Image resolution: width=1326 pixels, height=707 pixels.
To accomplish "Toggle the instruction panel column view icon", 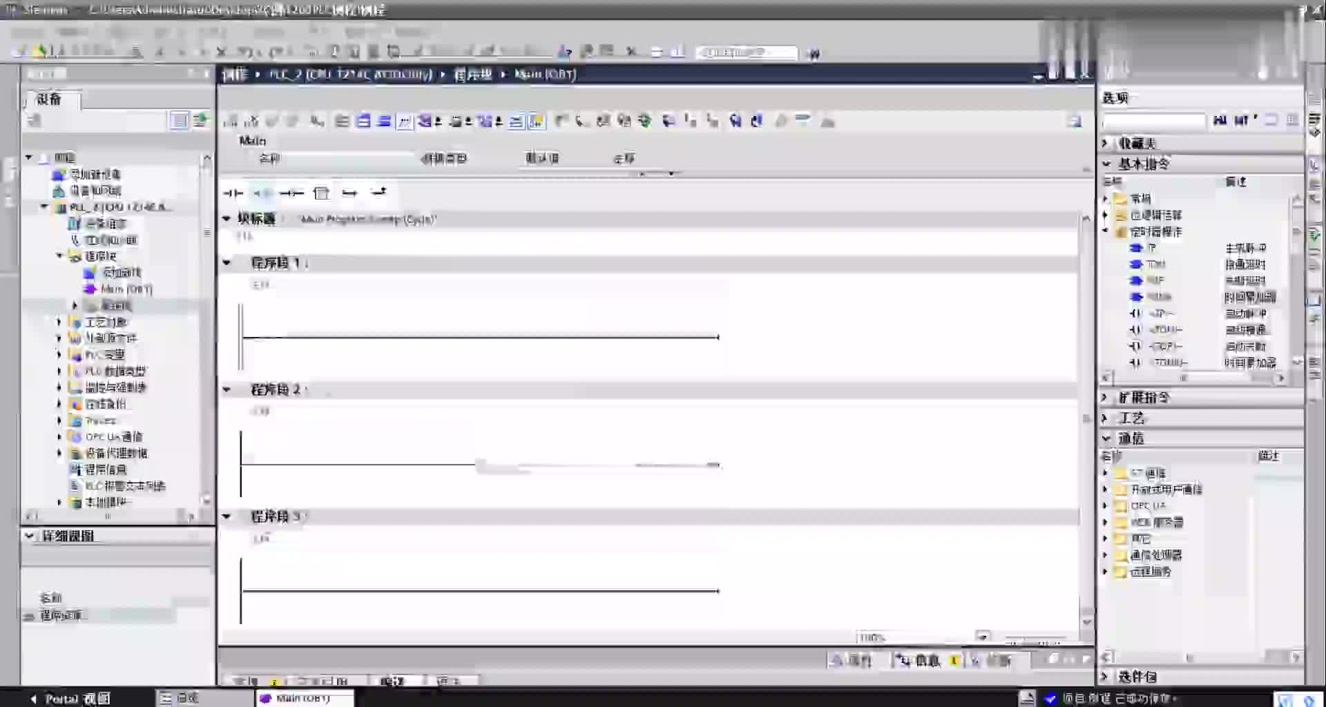I will [x=1293, y=119].
